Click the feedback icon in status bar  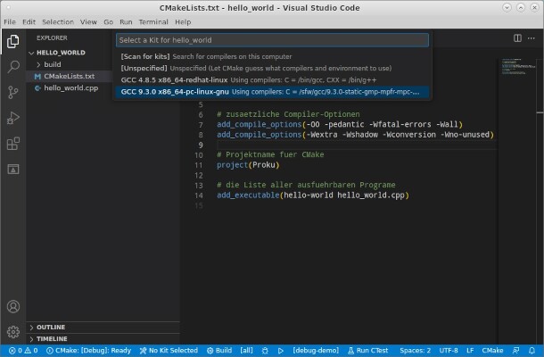pos(515,351)
